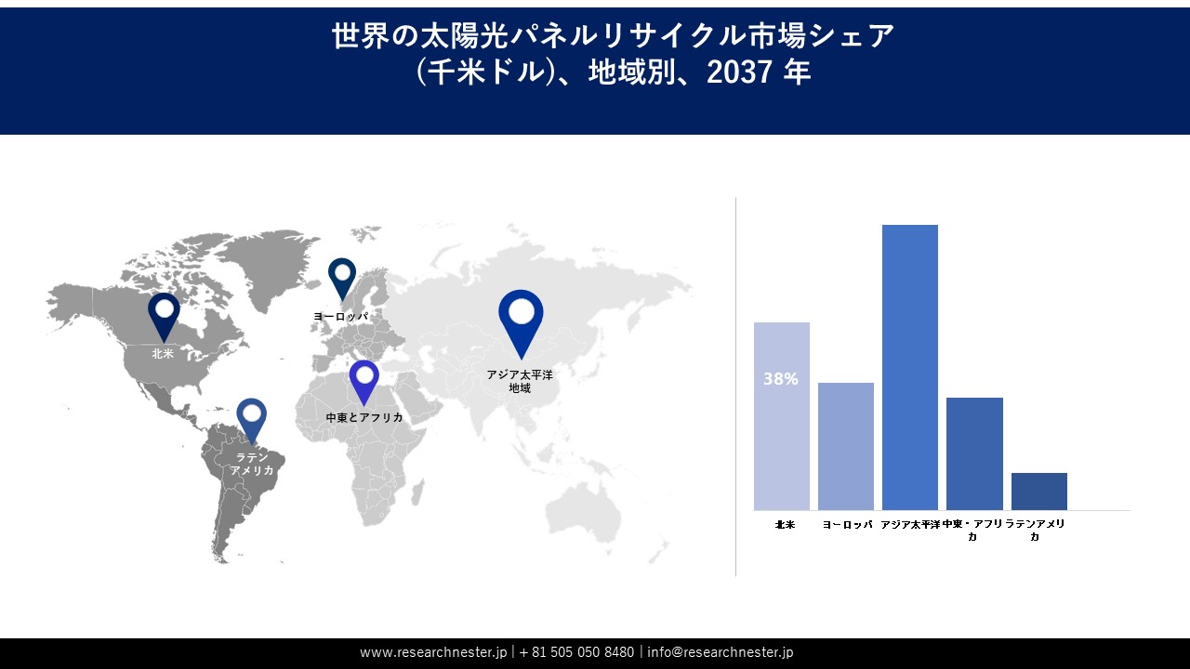Click the chart title heading text

(x=614, y=54)
